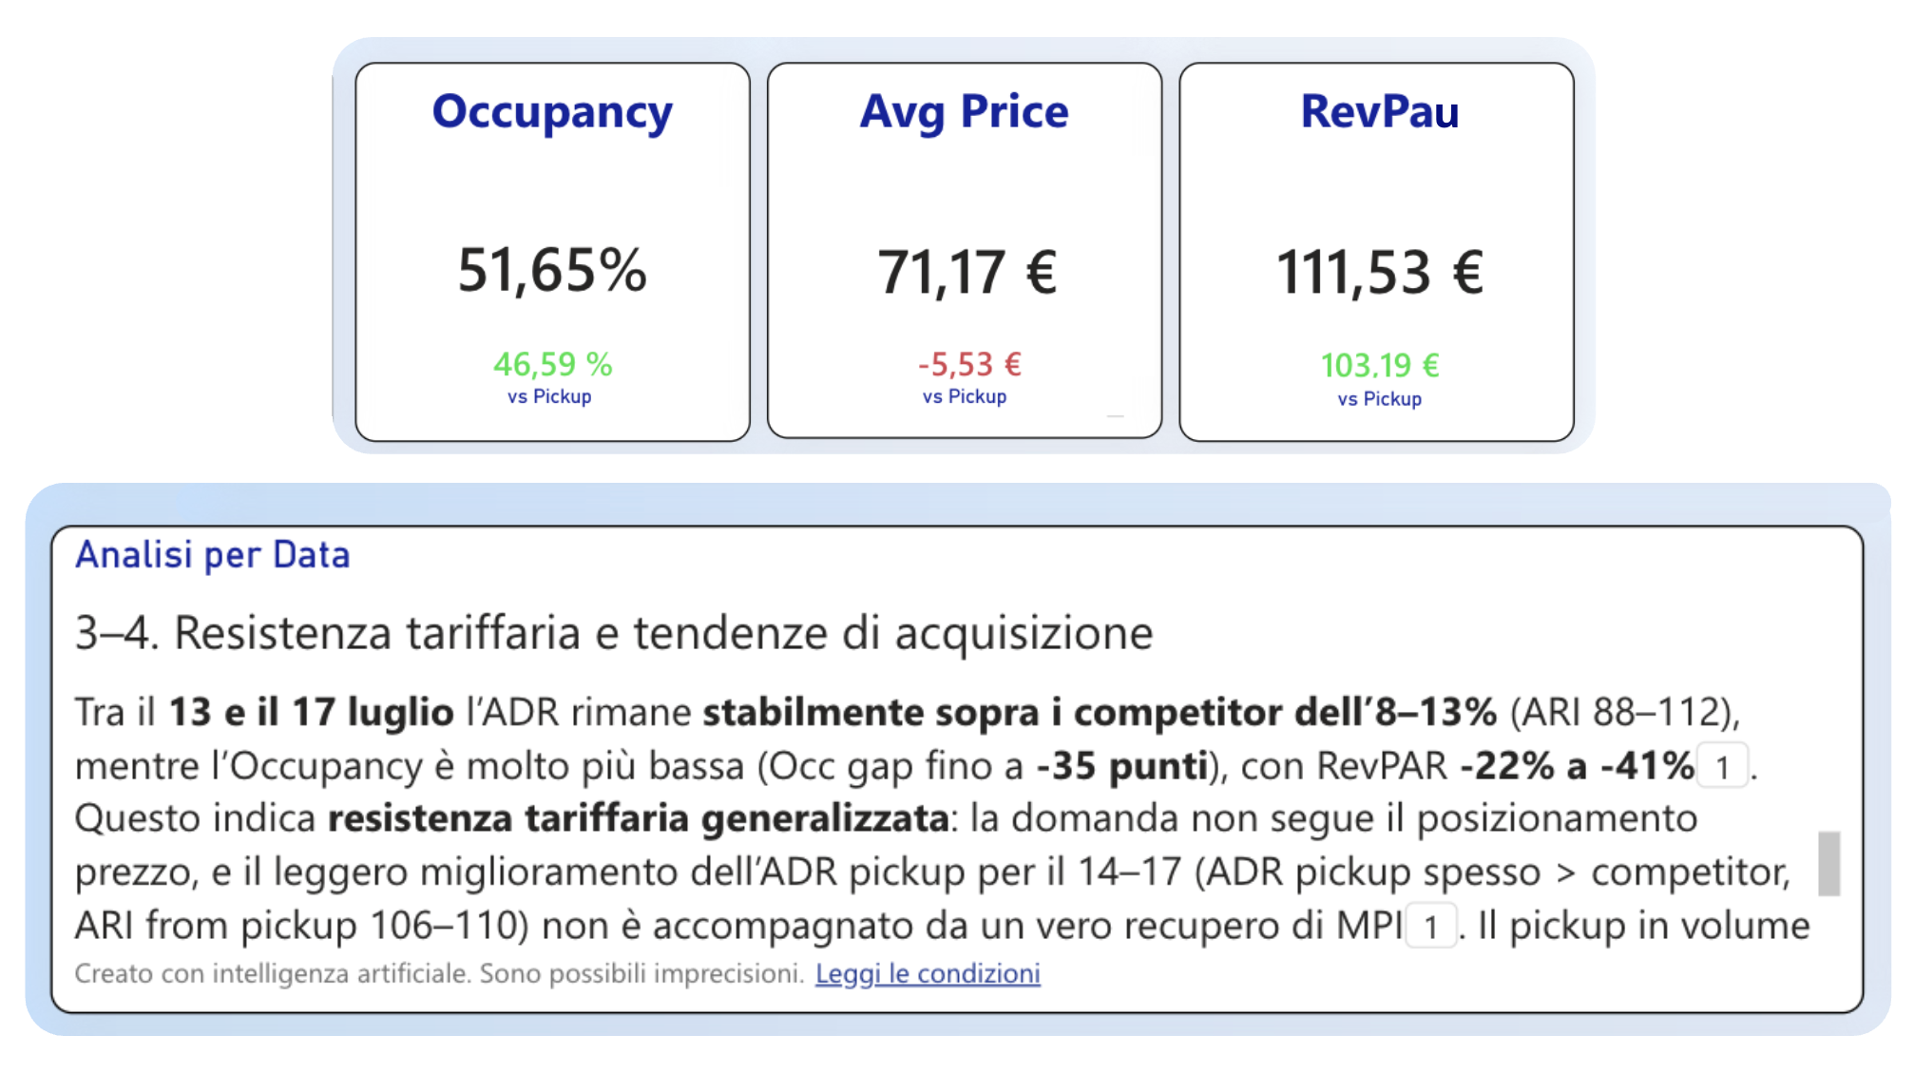Open the first citation badge after -41%

pos(1722,766)
